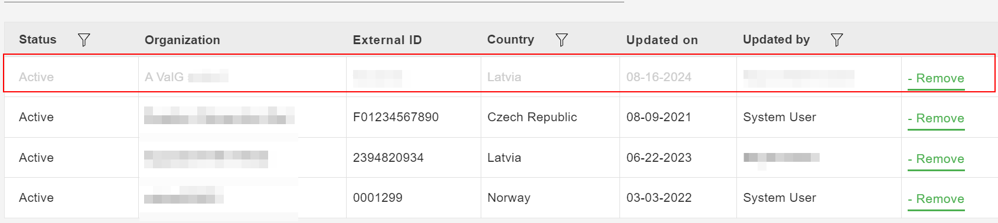The width and height of the screenshot is (998, 223).
Task: Select the external ID F01234567890 cell
Action: tap(396, 117)
